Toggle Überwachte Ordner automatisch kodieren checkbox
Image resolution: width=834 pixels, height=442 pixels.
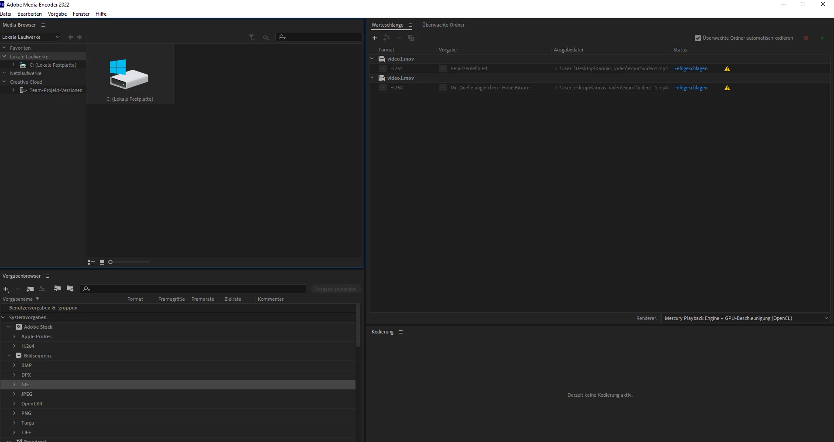[698, 38]
